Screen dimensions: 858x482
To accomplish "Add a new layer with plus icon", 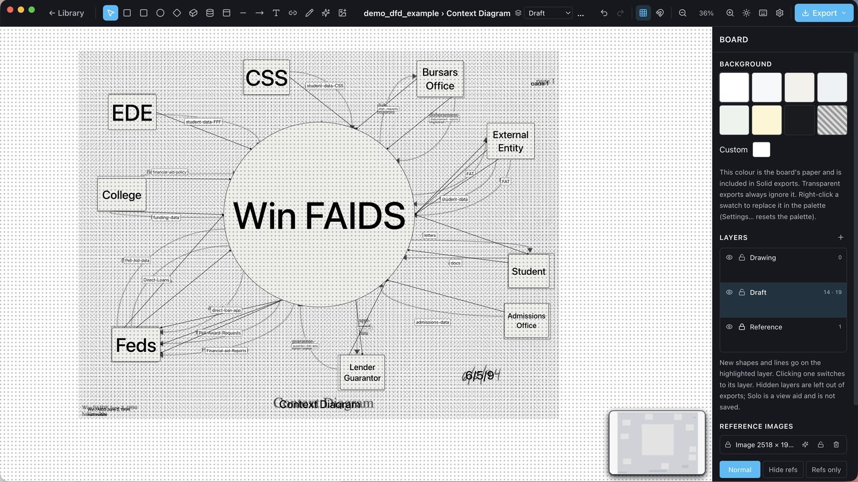I will click(841, 237).
